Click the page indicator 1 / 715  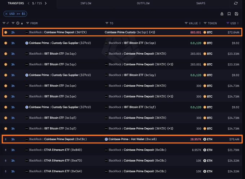(x=37, y=3)
